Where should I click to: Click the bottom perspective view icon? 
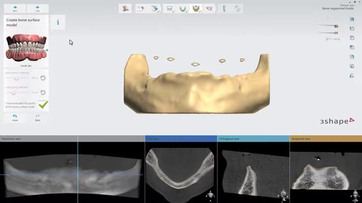coord(352,76)
